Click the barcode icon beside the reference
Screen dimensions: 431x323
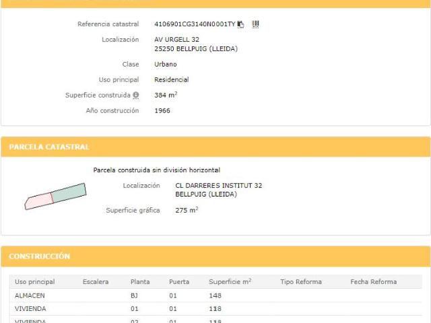click(255, 24)
